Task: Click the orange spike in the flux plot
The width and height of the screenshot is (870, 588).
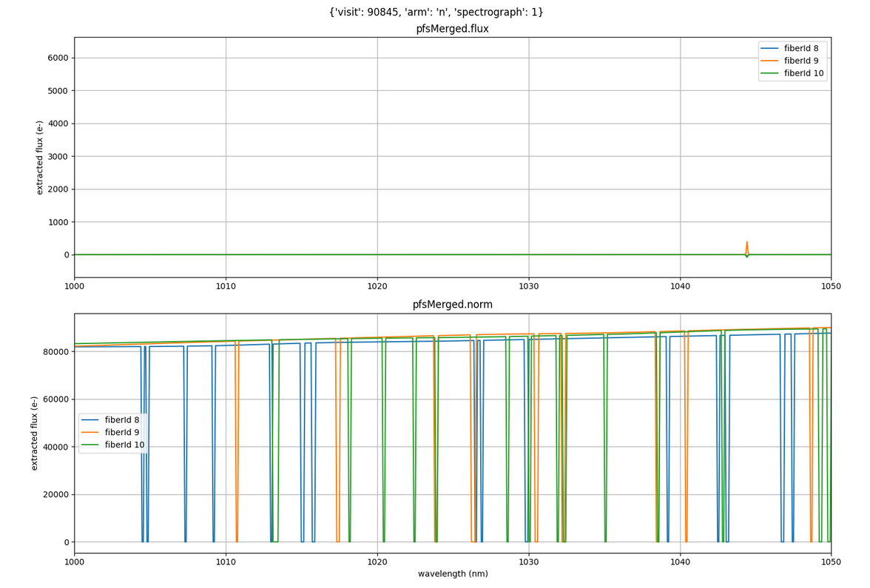Action: click(746, 245)
